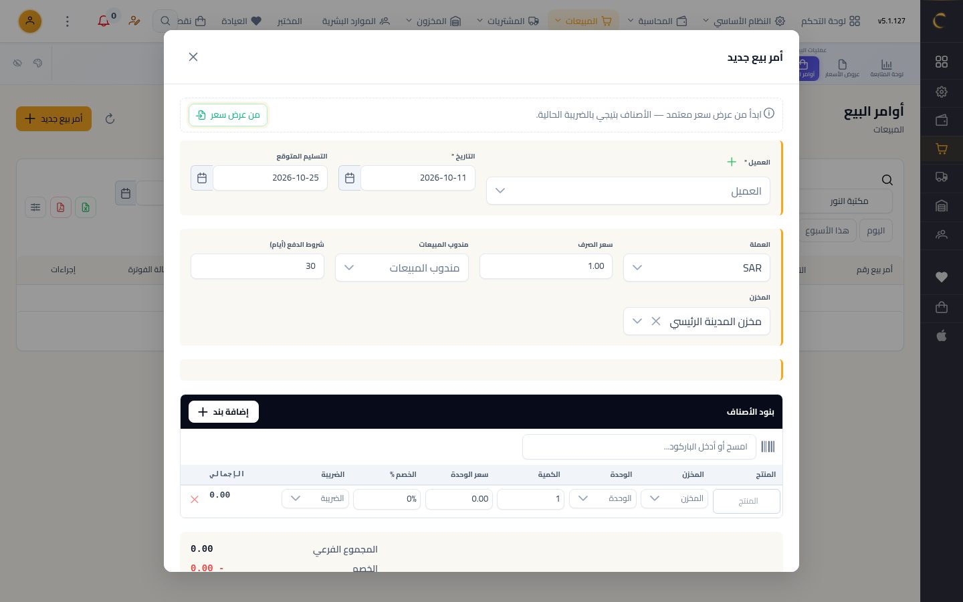Add a new customer with plus icon

coord(732,162)
